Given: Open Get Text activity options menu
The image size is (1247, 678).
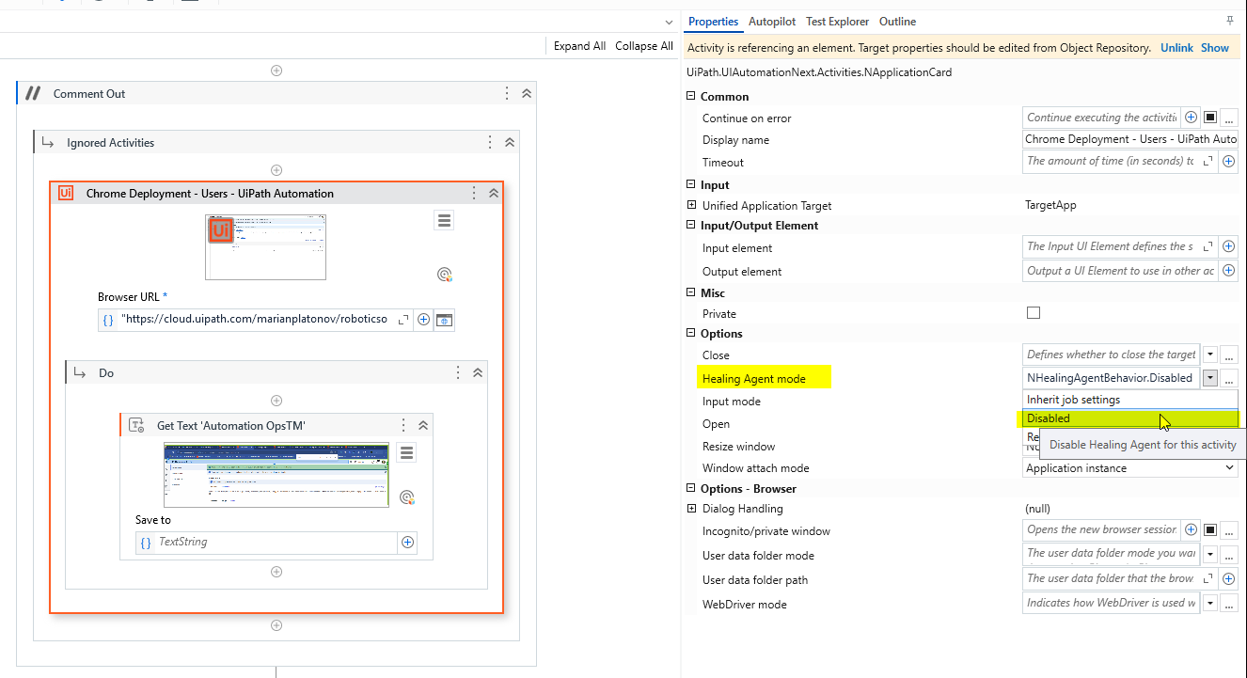Looking at the screenshot, I should pos(403,425).
